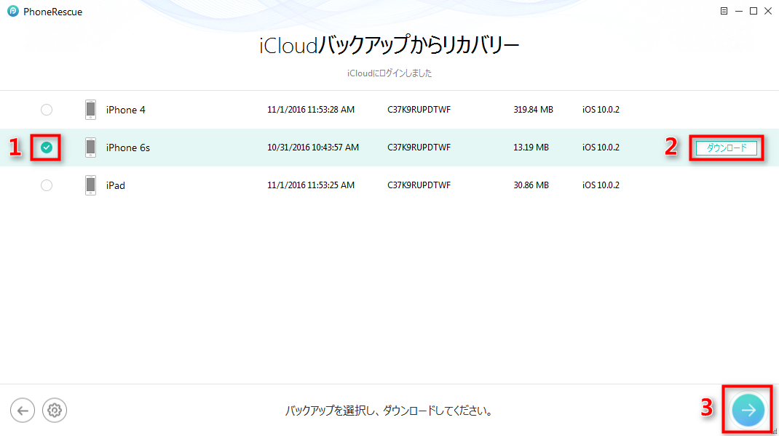Click date 11/1/2016 11:53:25 AM

click(310, 185)
